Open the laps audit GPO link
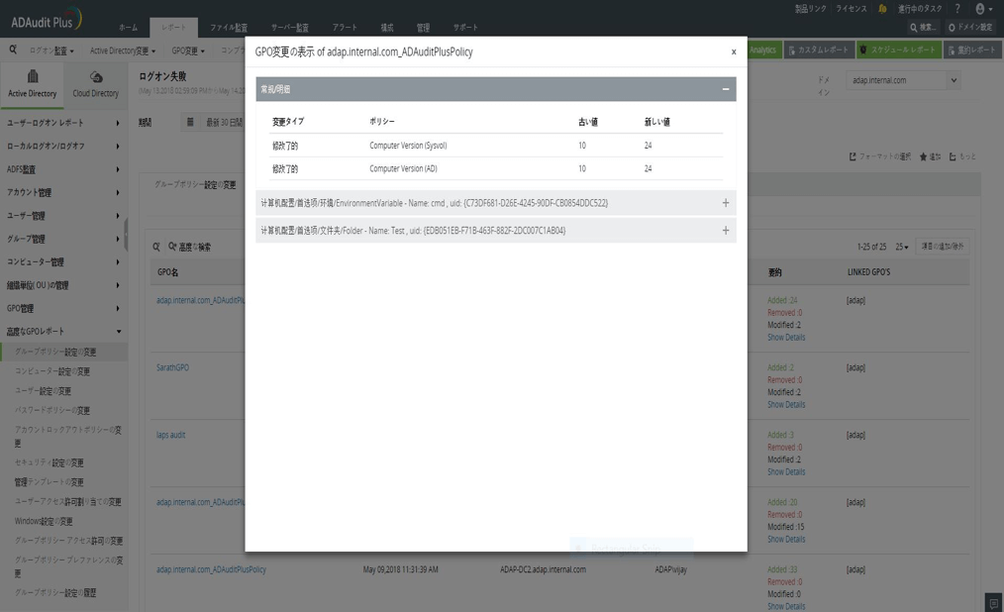Image resolution: width=1004 pixels, height=612 pixels. (171, 435)
